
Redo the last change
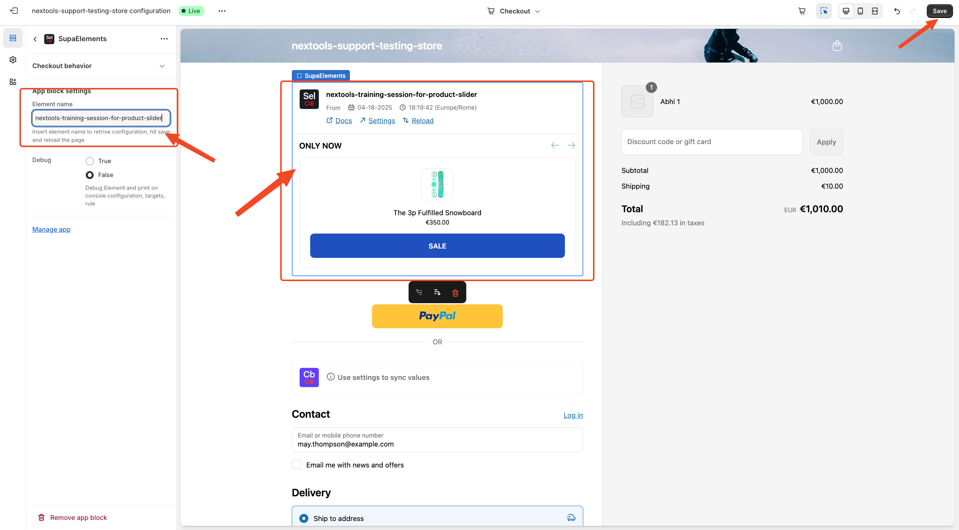(x=913, y=11)
